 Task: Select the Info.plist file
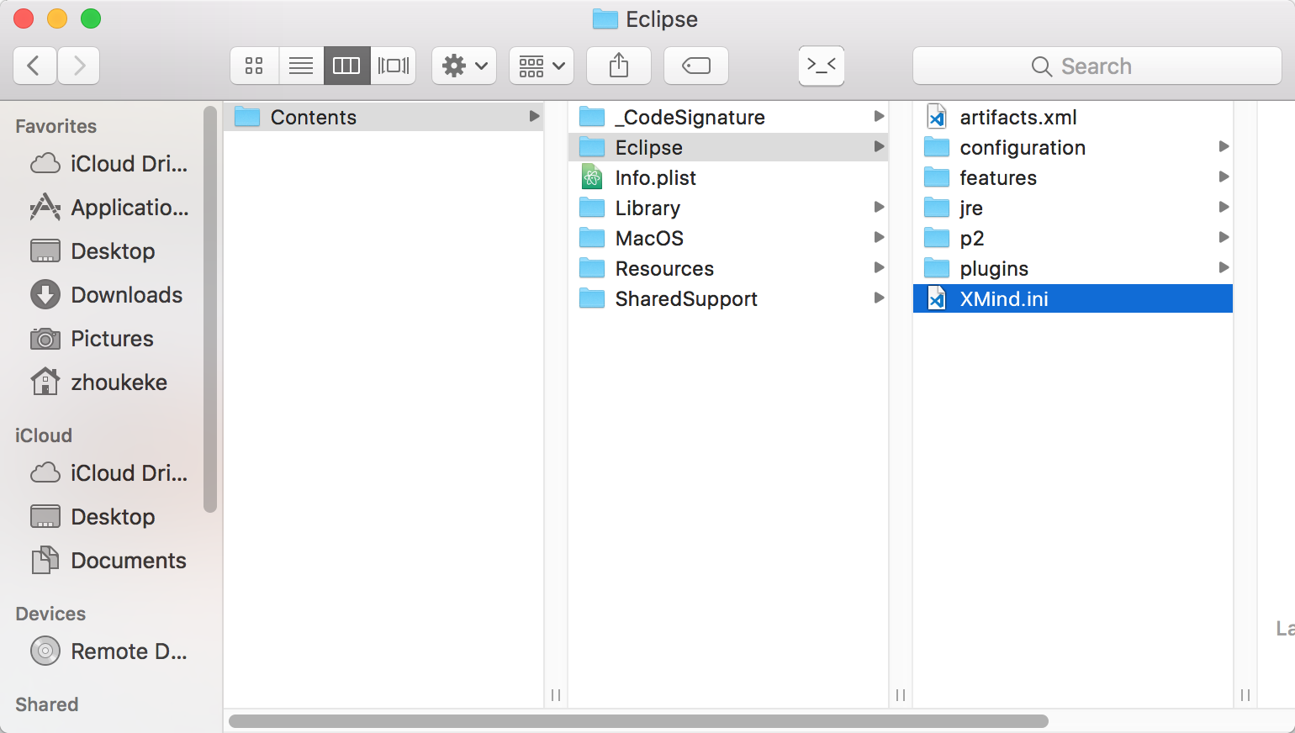pos(728,177)
